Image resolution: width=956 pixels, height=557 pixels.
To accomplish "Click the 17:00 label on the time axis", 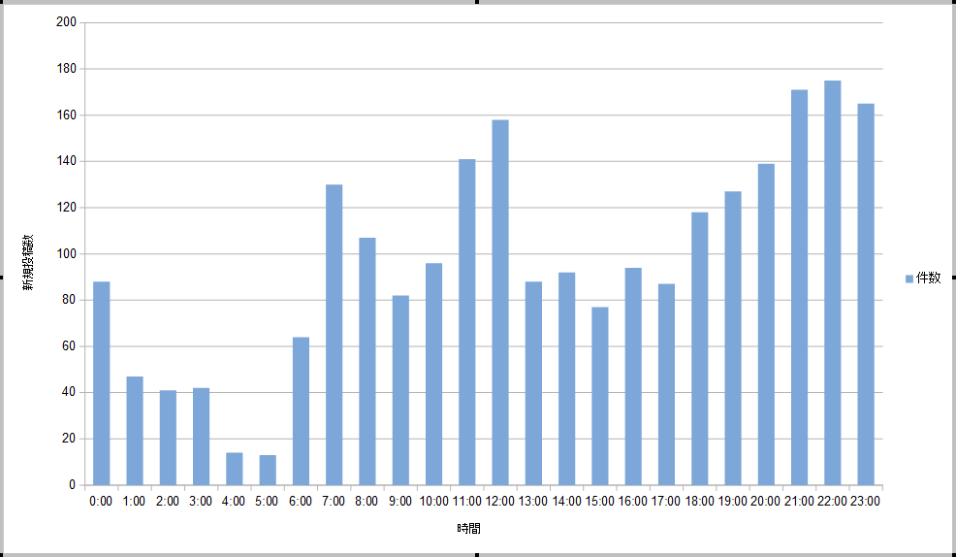I will click(x=666, y=502).
